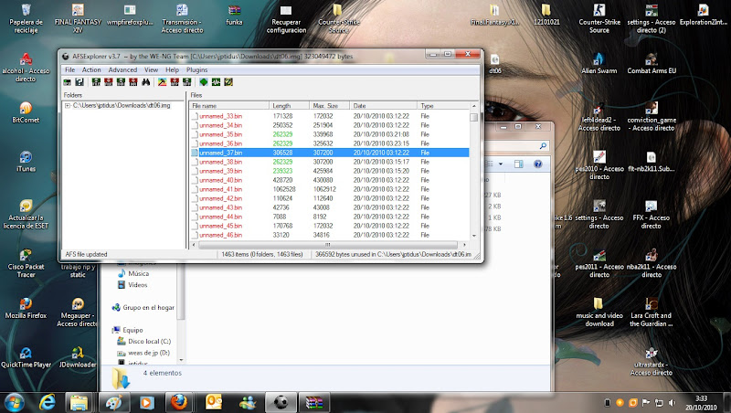Click the first toolbar icon to open AFS file
Screen dimensions: 731x413
[x=68, y=82]
